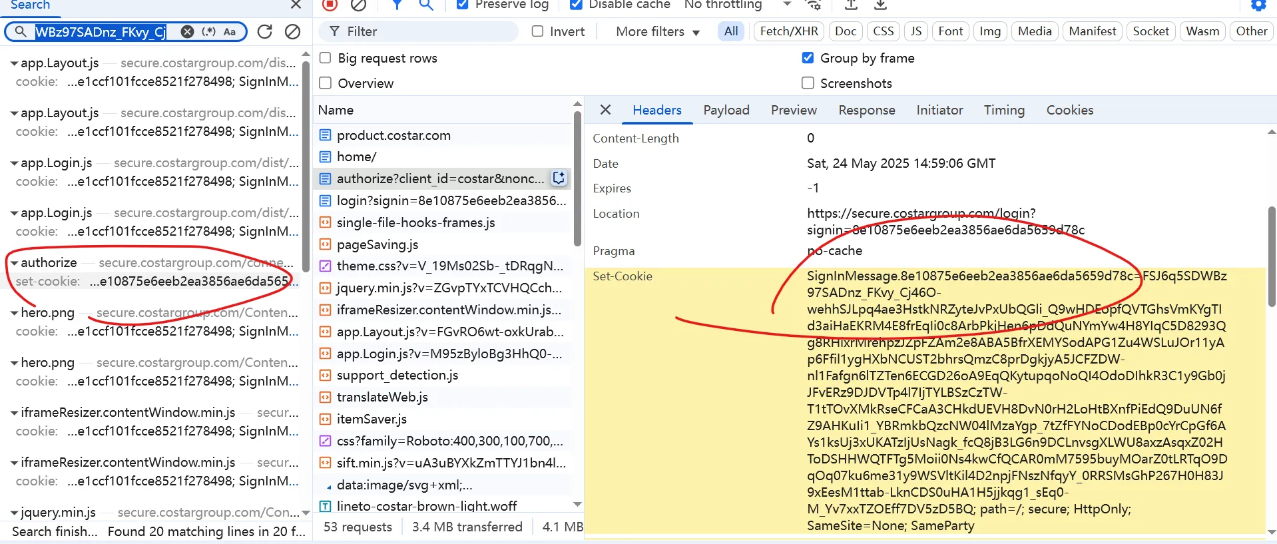This screenshot has height=544, width=1277.
Task: Collapse first app.Layout.js search result
Action: pos(14,63)
